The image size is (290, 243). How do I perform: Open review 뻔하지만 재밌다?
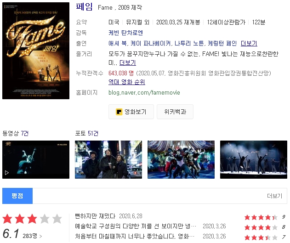pyautogui.click(x=95, y=216)
